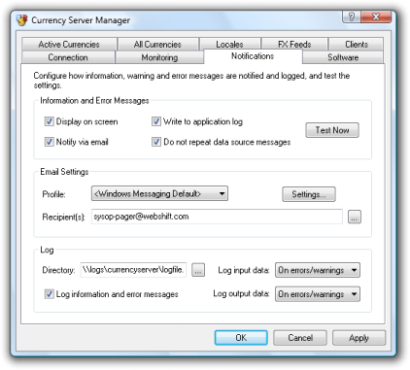Screen dimensions: 410x370
Task: Click the Test Now button
Action: (x=332, y=130)
